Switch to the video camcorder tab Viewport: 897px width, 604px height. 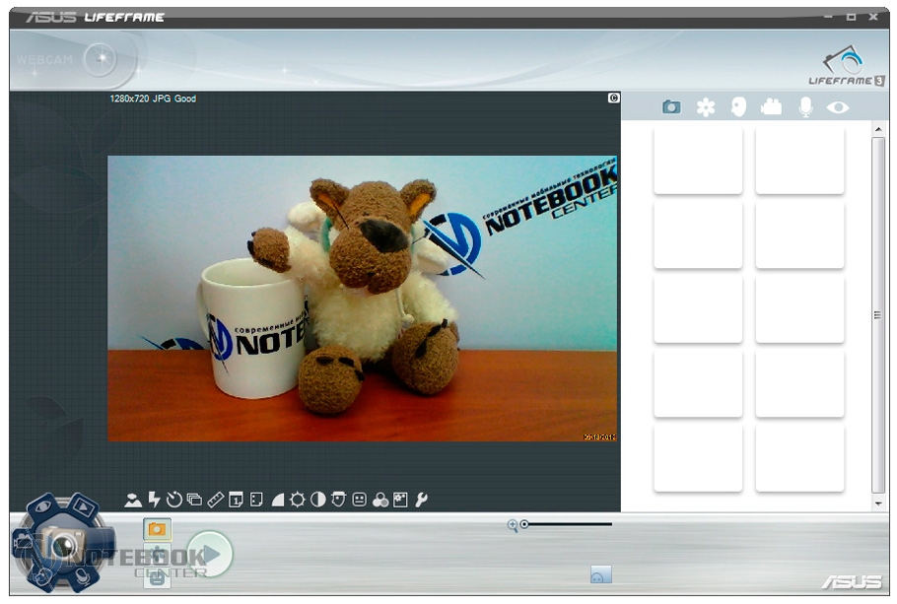tap(771, 107)
